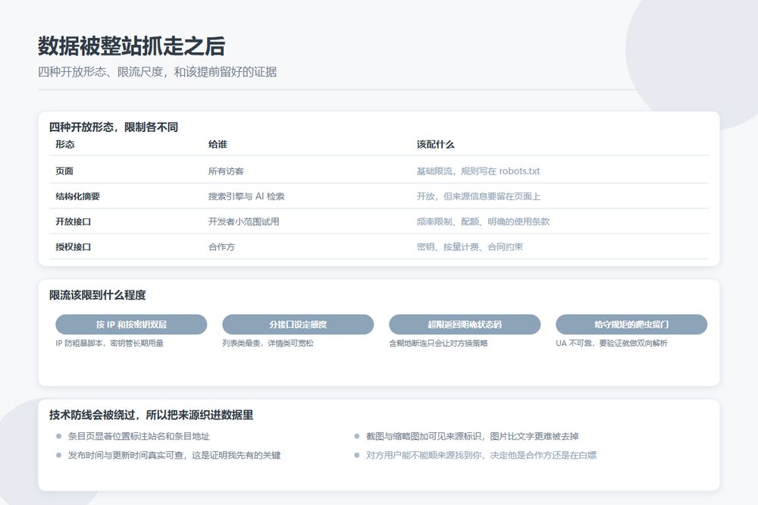
Task: Click the cell 搜索引擎与 AI 检索
Action: pyautogui.click(x=246, y=196)
